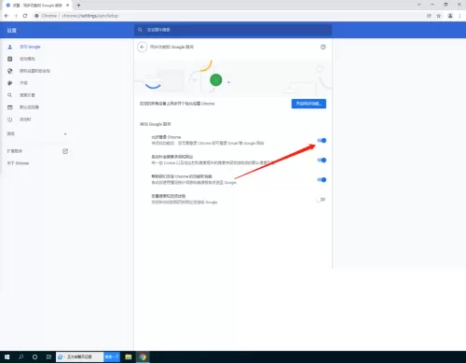
Task: Toggle autocomplete searches and URLs switch
Action: point(322,161)
